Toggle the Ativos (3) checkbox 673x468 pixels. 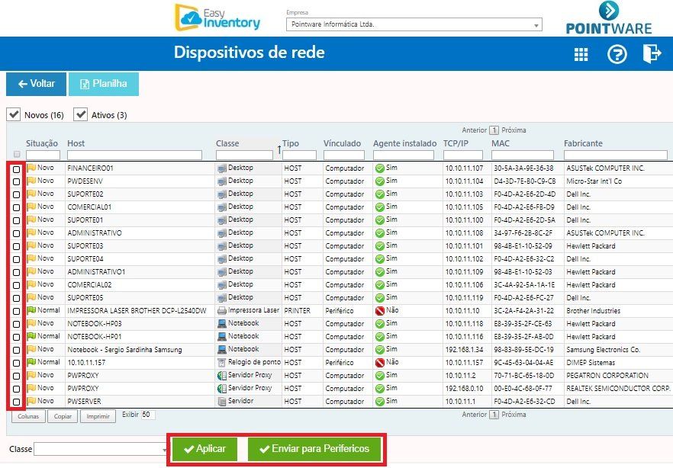click(x=80, y=114)
